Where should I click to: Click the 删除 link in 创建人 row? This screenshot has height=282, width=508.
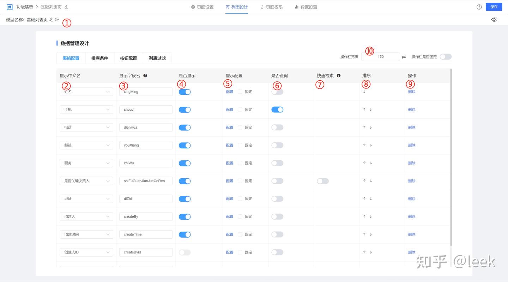412,216
